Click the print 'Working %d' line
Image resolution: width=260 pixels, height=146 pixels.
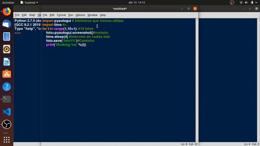click(x=66, y=45)
